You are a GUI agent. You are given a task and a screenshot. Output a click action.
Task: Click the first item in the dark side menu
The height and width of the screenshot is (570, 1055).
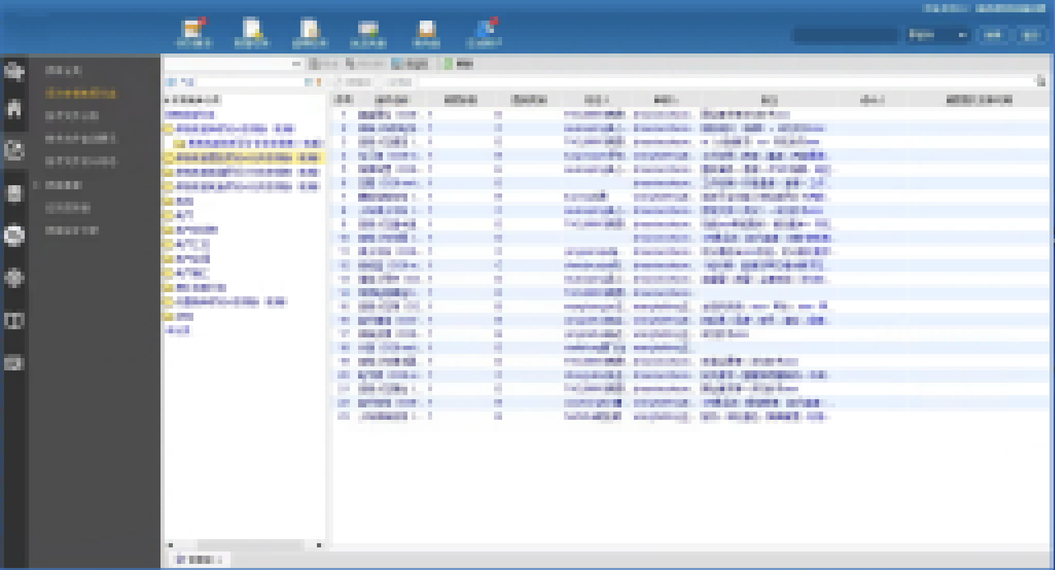(x=64, y=70)
